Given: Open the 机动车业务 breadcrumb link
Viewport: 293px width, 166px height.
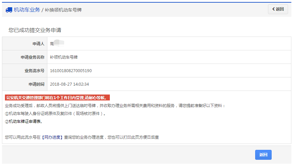Looking at the screenshot, I should 27,10.
